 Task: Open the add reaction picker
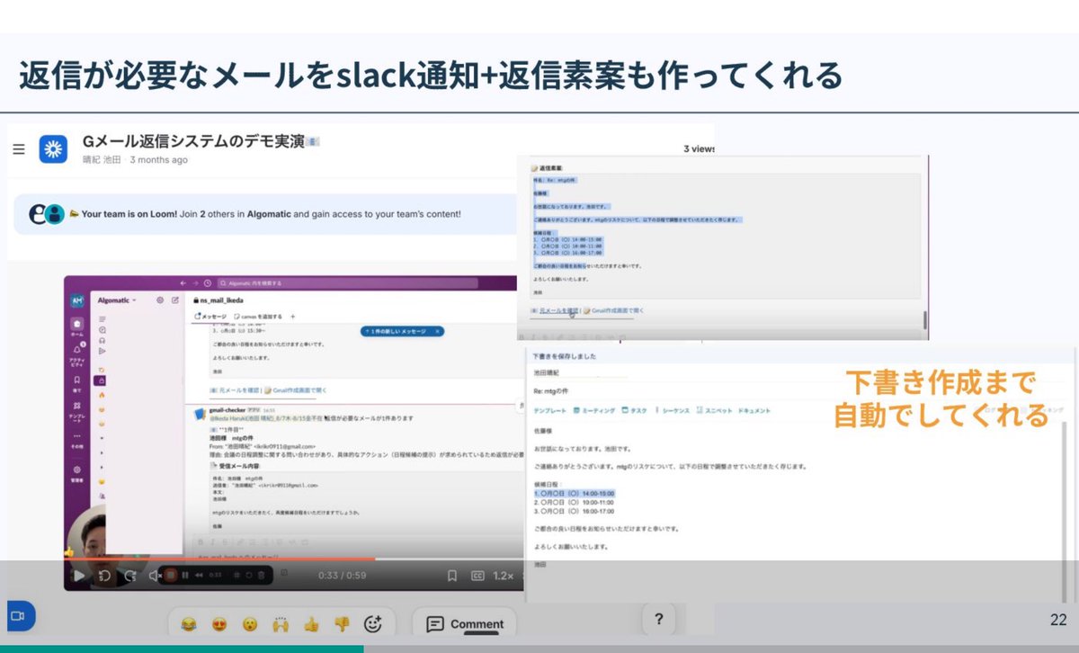(x=373, y=623)
